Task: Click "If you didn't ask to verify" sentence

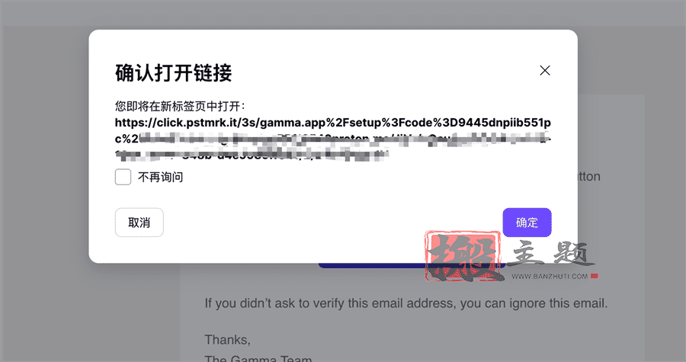Action: 406,303
